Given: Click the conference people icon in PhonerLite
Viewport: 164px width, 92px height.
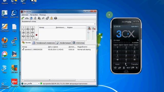Looking at the screenshot, I should point(39,18).
